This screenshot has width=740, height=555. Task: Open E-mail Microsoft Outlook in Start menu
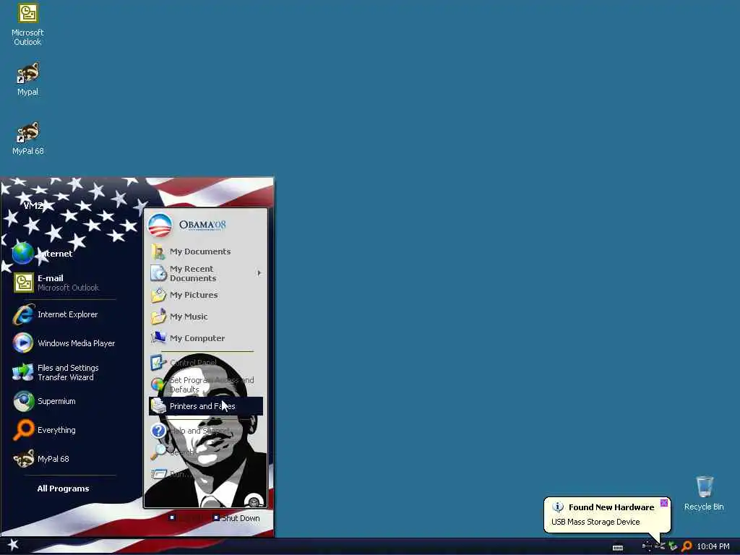(64, 283)
